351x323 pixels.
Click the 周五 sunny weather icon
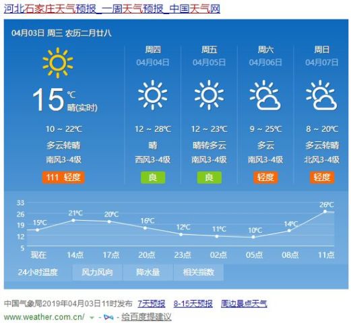point(209,95)
